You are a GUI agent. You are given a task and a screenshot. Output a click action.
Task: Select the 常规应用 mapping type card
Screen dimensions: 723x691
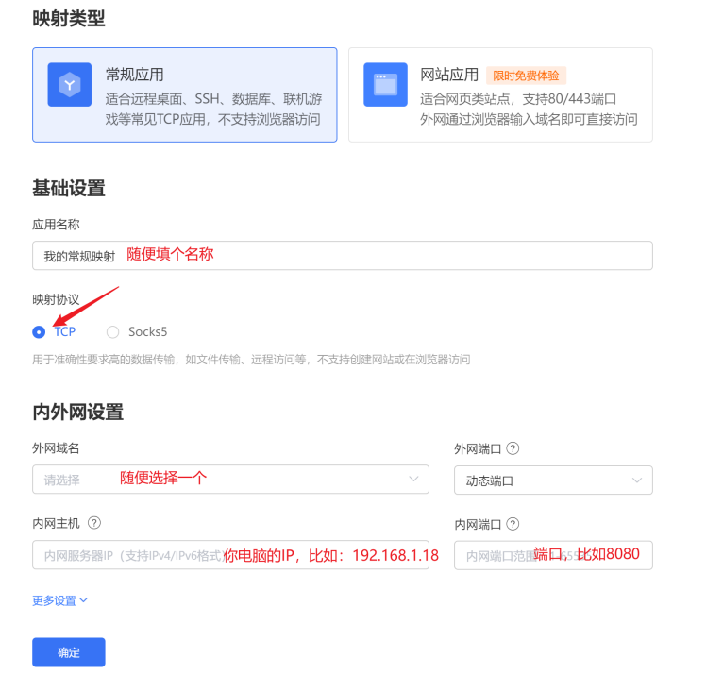pos(184,94)
